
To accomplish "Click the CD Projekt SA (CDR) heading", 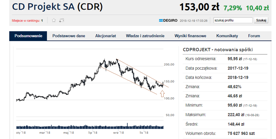I will point(57,7).
